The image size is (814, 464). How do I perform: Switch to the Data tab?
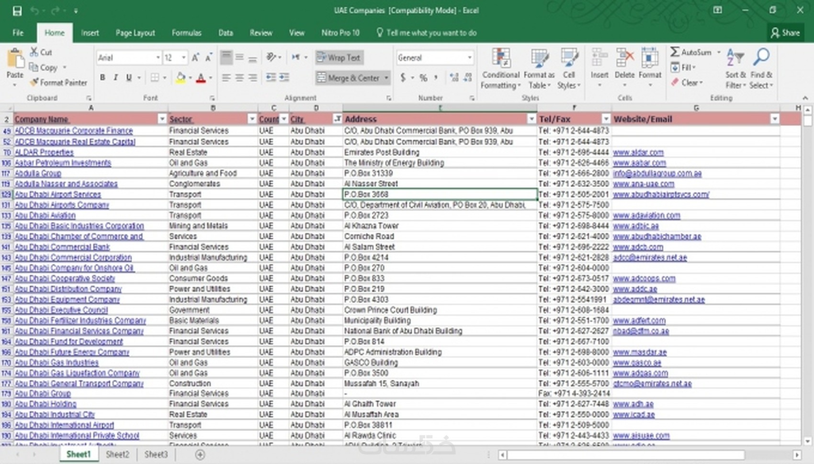(226, 33)
